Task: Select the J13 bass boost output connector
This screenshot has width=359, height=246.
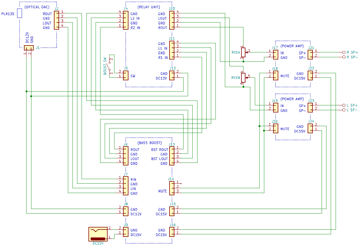Action: (172, 156)
